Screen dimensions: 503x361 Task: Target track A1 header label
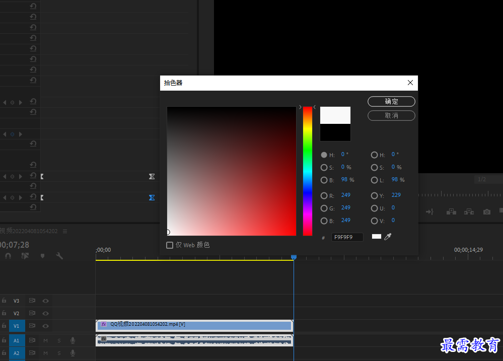[16, 340]
